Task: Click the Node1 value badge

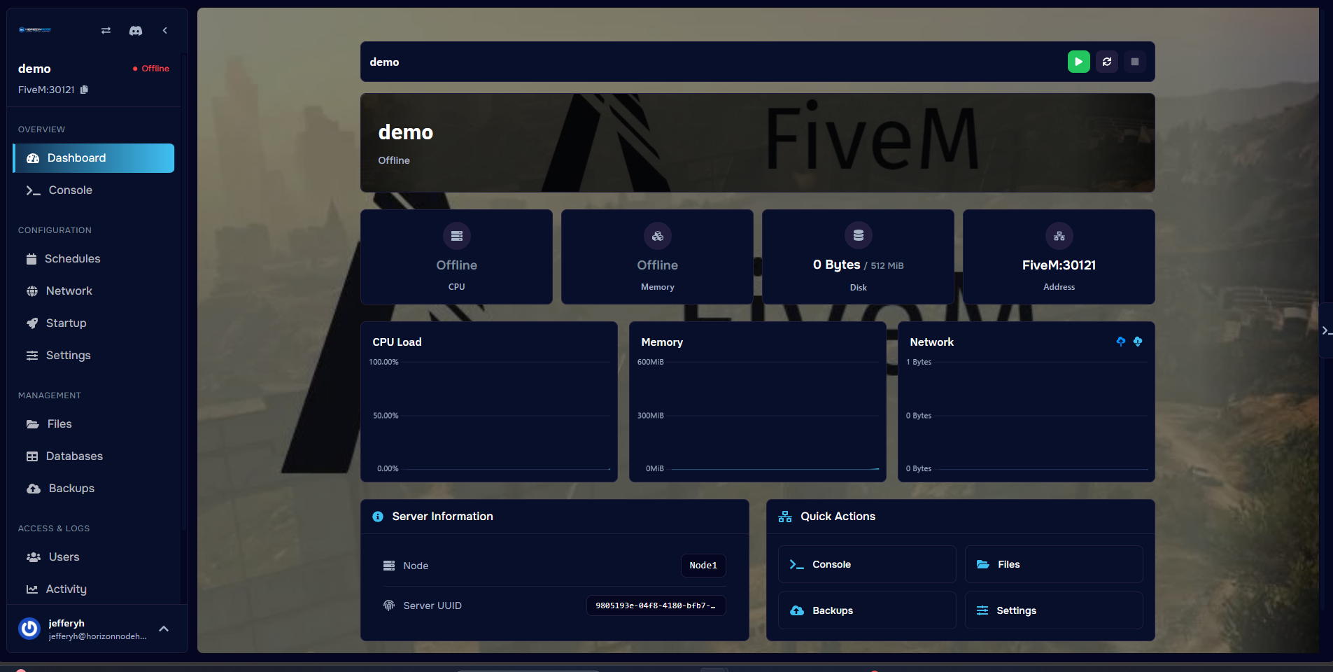Action: pyautogui.click(x=703, y=566)
